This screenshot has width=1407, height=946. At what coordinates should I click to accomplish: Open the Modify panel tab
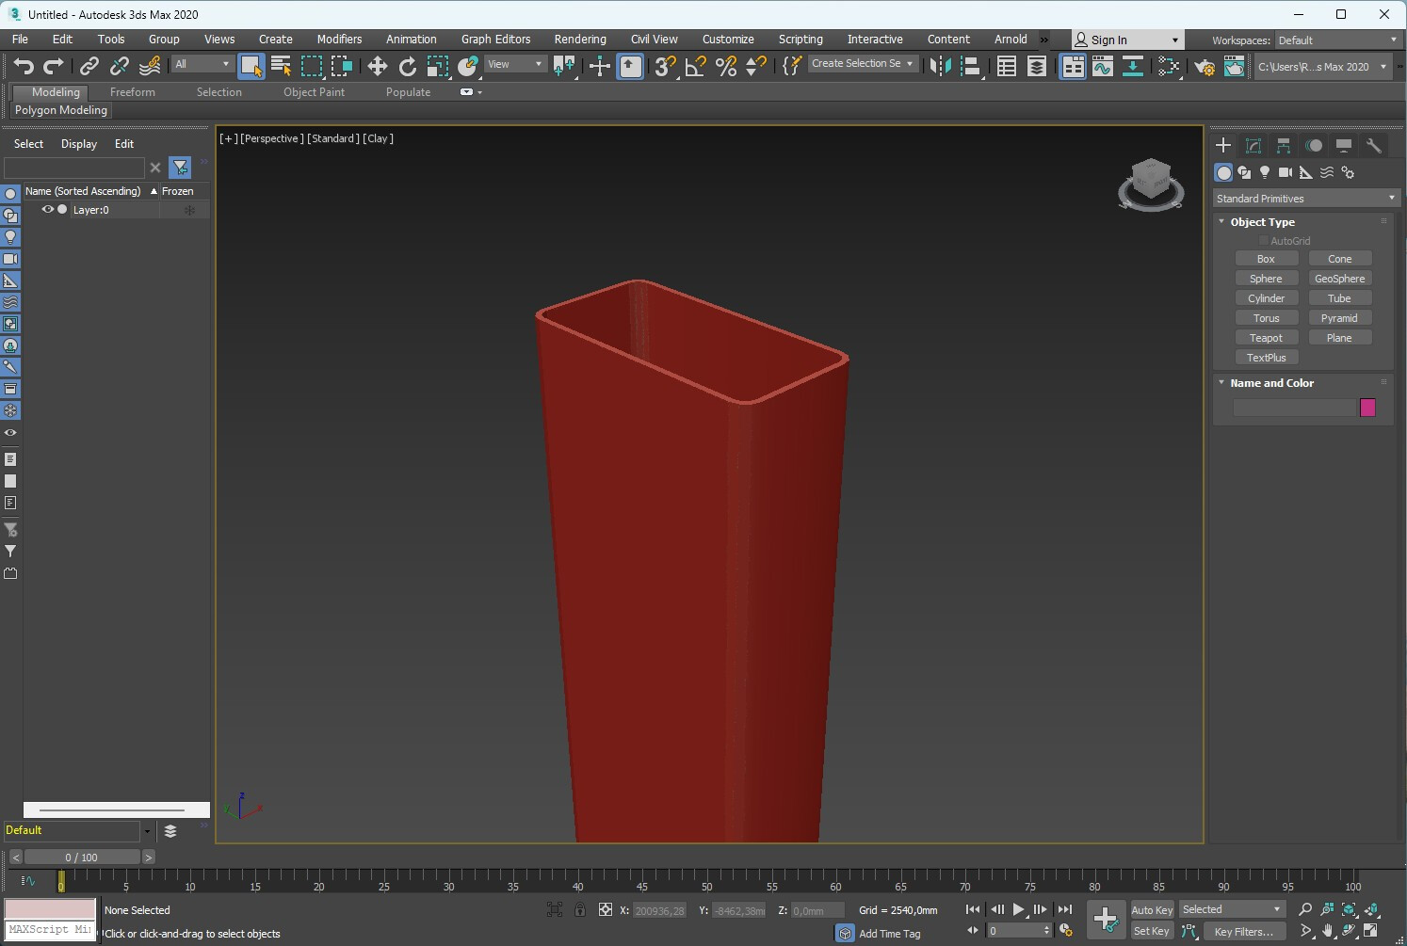1253,145
